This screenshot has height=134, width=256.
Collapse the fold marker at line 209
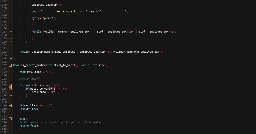pos(10,106)
